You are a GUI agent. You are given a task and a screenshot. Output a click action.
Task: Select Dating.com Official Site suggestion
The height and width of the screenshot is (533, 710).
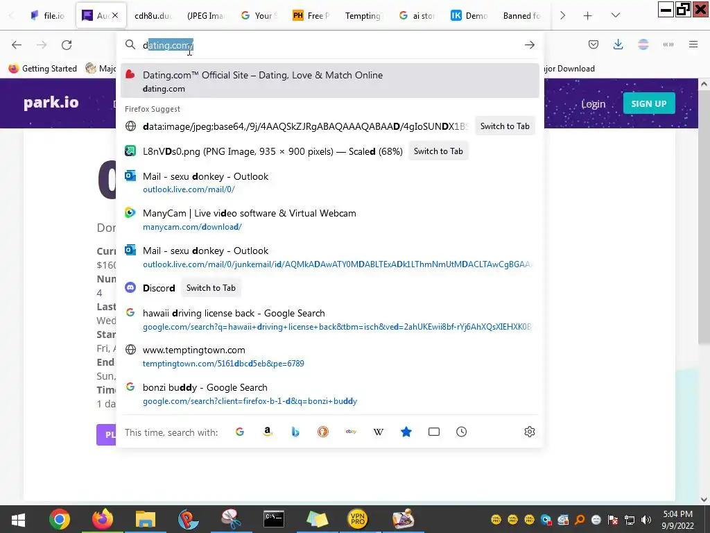pyautogui.click(x=329, y=81)
